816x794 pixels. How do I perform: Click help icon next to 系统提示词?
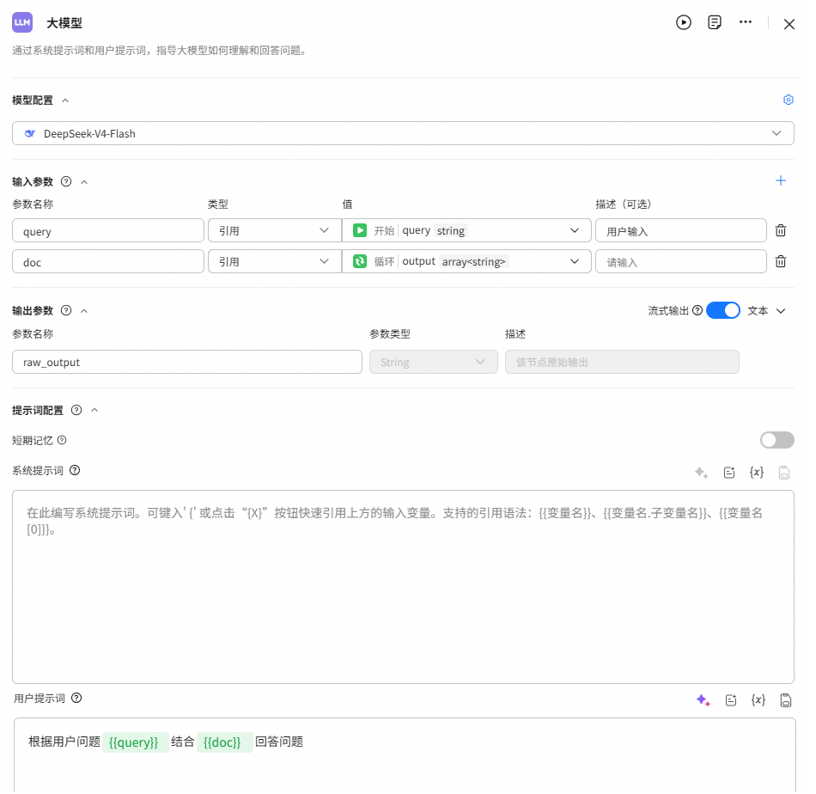pos(75,470)
